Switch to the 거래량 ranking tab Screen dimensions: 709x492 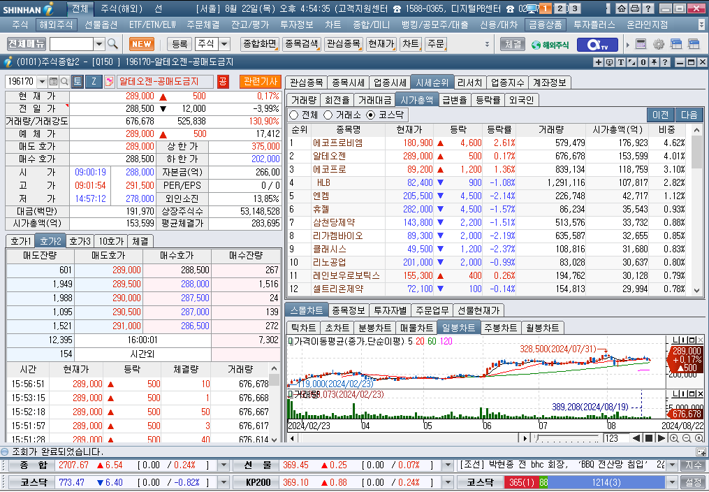click(x=303, y=100)
